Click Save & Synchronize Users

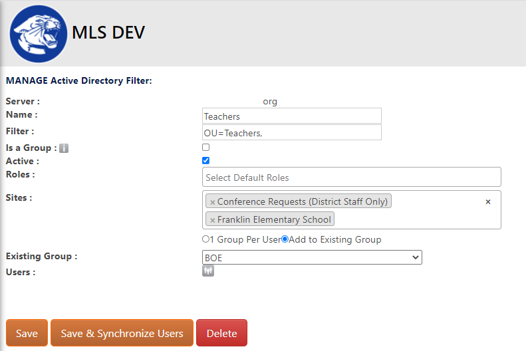pos(122,333)
